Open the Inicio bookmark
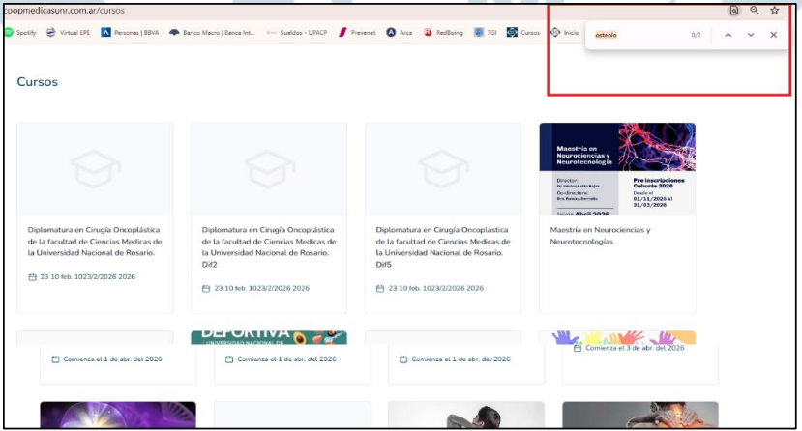 click(564, 32)
